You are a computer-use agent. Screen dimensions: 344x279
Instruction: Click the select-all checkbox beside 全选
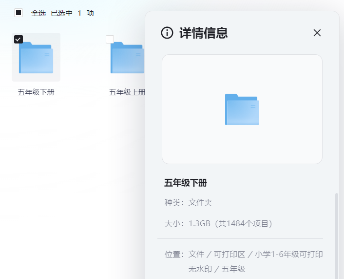pyautogui.click(x=19, y=13)
